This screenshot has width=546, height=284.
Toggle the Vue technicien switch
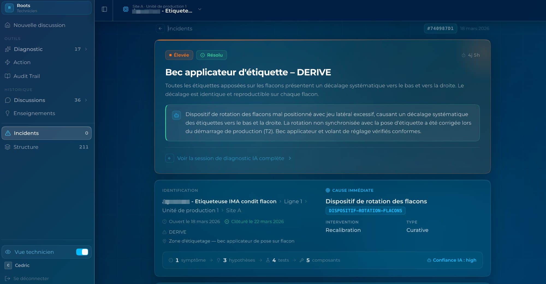[82, 252]
